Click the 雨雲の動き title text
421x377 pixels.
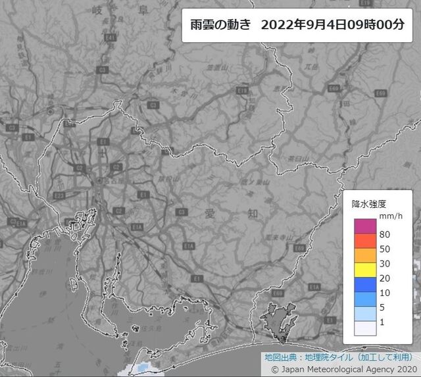click(x=220, y=25)
